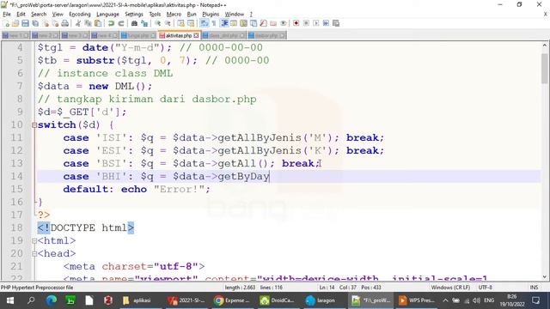Click the Paste clipboard toolbar icon
The image size is (550, 309).
pos(98,23)
